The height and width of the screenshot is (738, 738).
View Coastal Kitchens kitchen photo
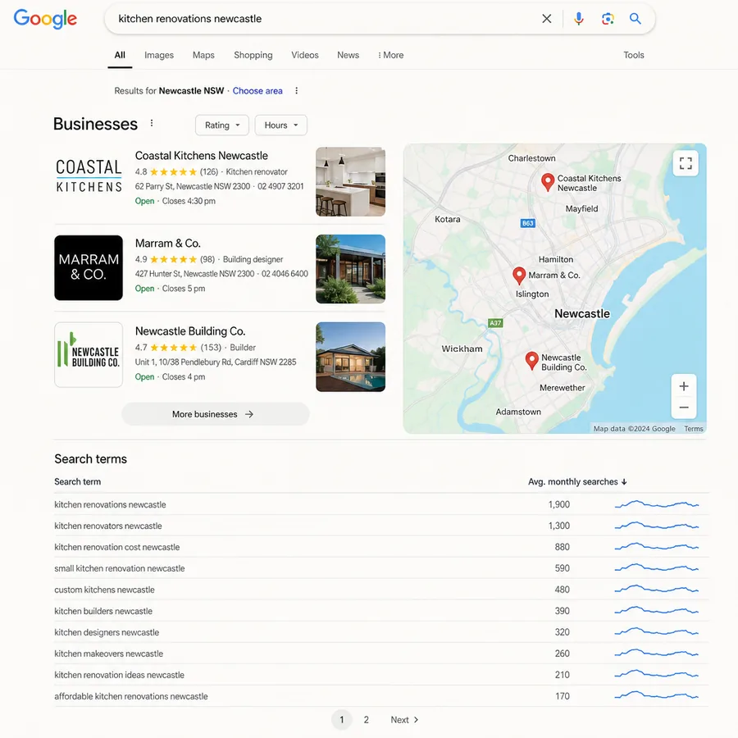(351, 182)
